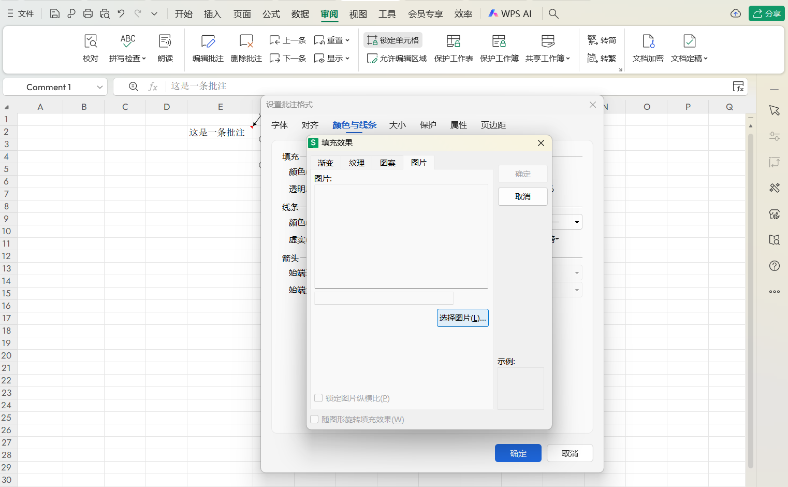The width and height of the screenshot is (788, 487).
Task: Open the Comment 1 name box dropdown
Action: [100, 87]
